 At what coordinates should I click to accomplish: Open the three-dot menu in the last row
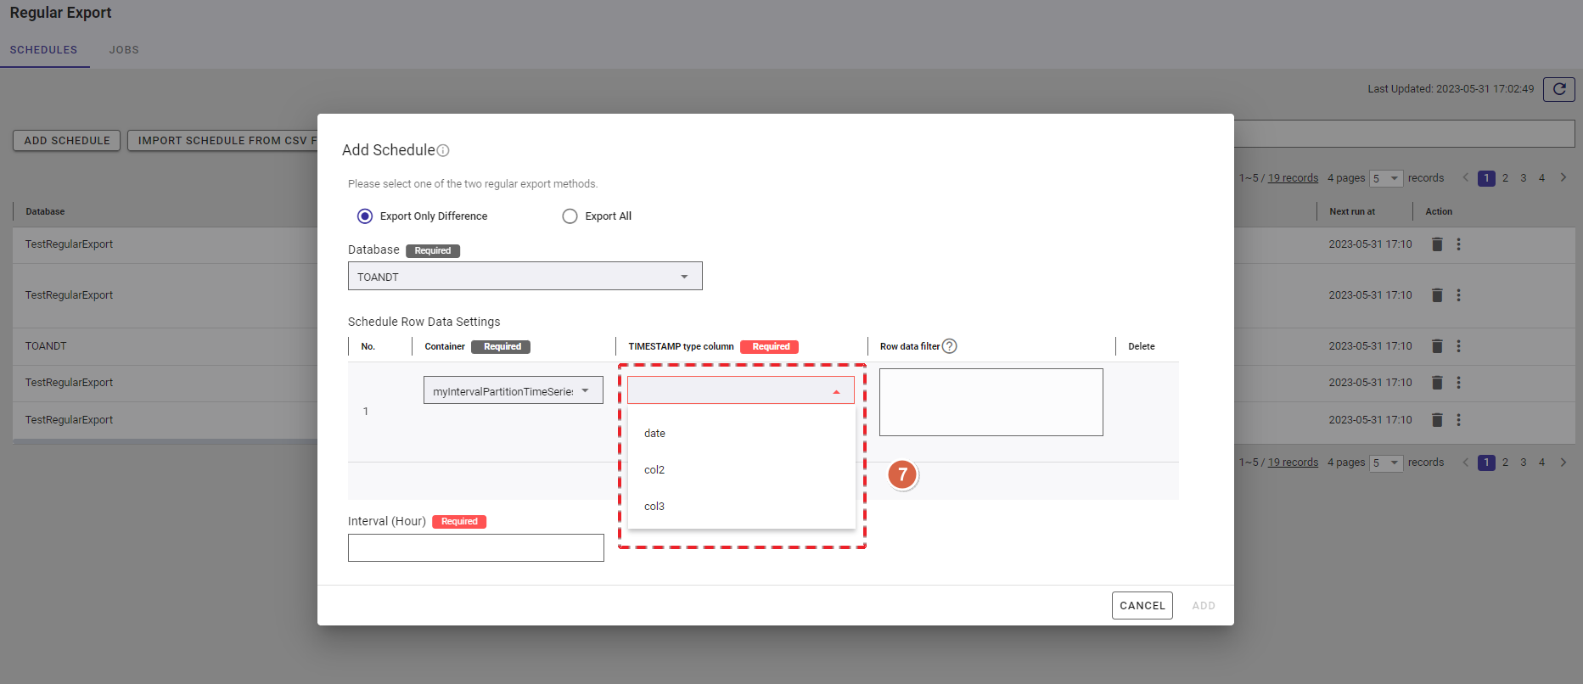(1458, 420)
